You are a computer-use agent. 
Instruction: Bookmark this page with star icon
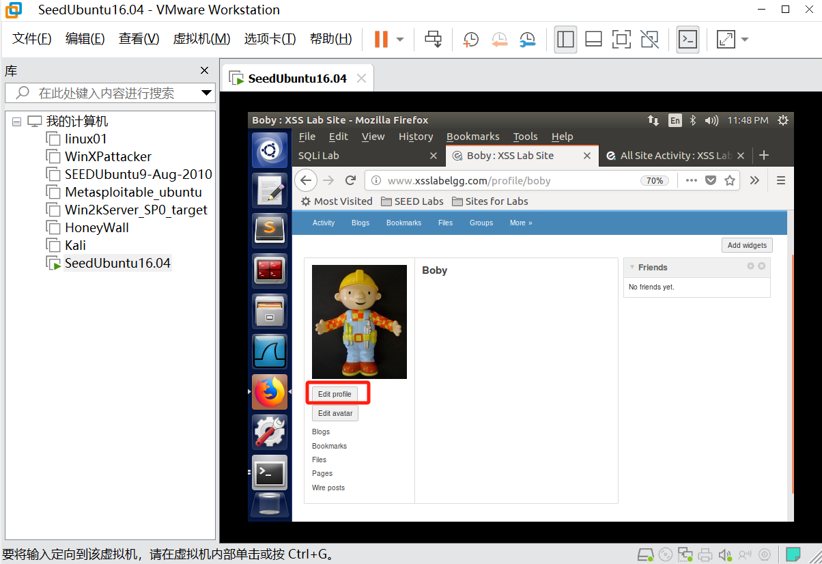coord(730,180)
